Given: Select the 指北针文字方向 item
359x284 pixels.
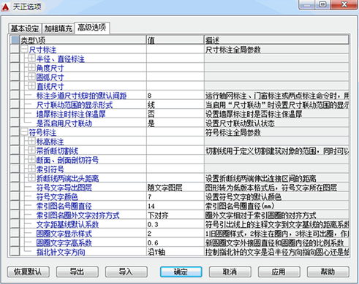Looking at the screenshot, I should coord(61,252).
